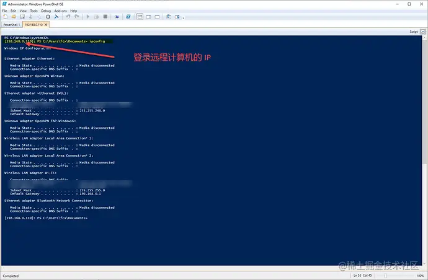428x280 pixels.
Task: Click Ethernet adapter Ethernet heading
Action: [x=30, y=59]
